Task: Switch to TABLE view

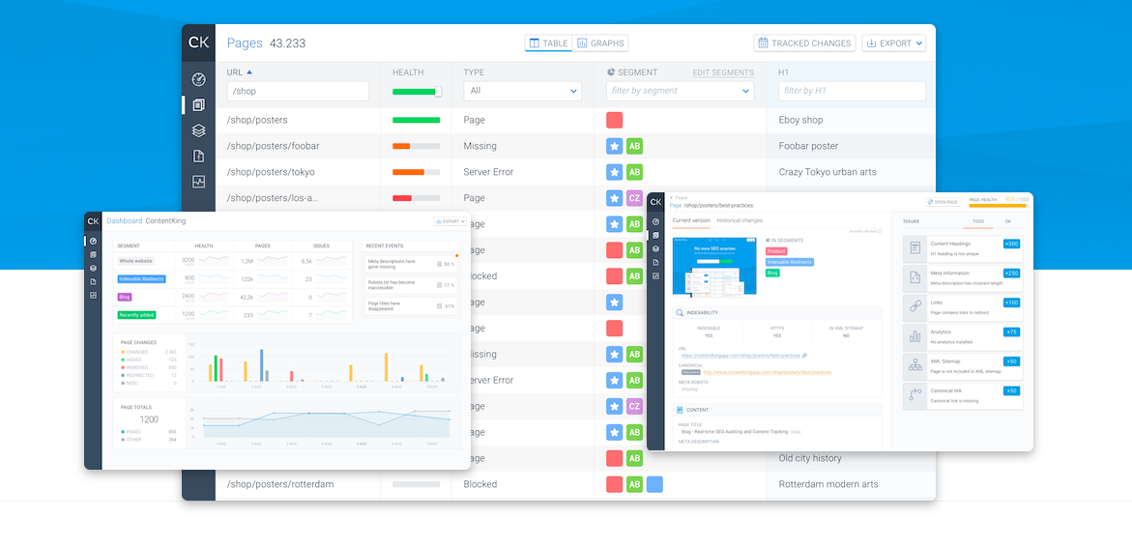Action: point(548,43)
